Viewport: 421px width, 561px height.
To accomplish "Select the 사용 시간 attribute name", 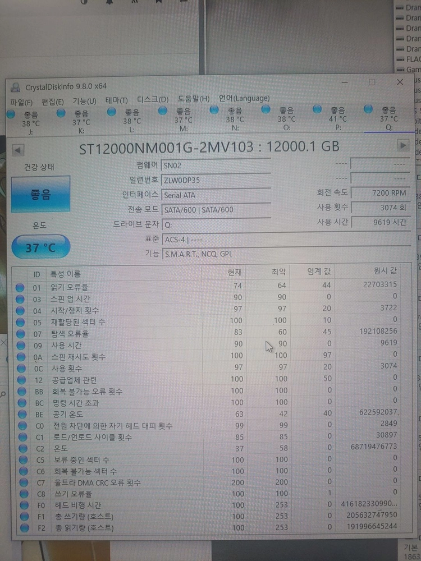I will (66, 345).
